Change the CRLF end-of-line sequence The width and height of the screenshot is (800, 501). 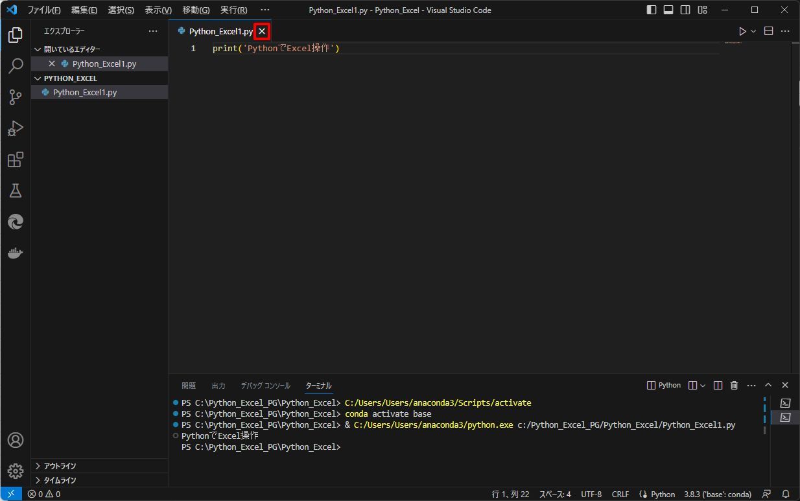pos(620,494)
